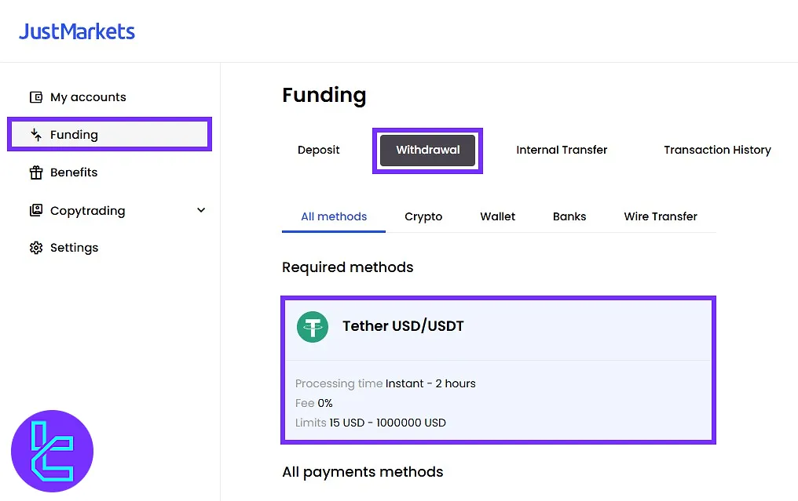Choose the Tether USD/USDT method title

(x=403, y=326)
